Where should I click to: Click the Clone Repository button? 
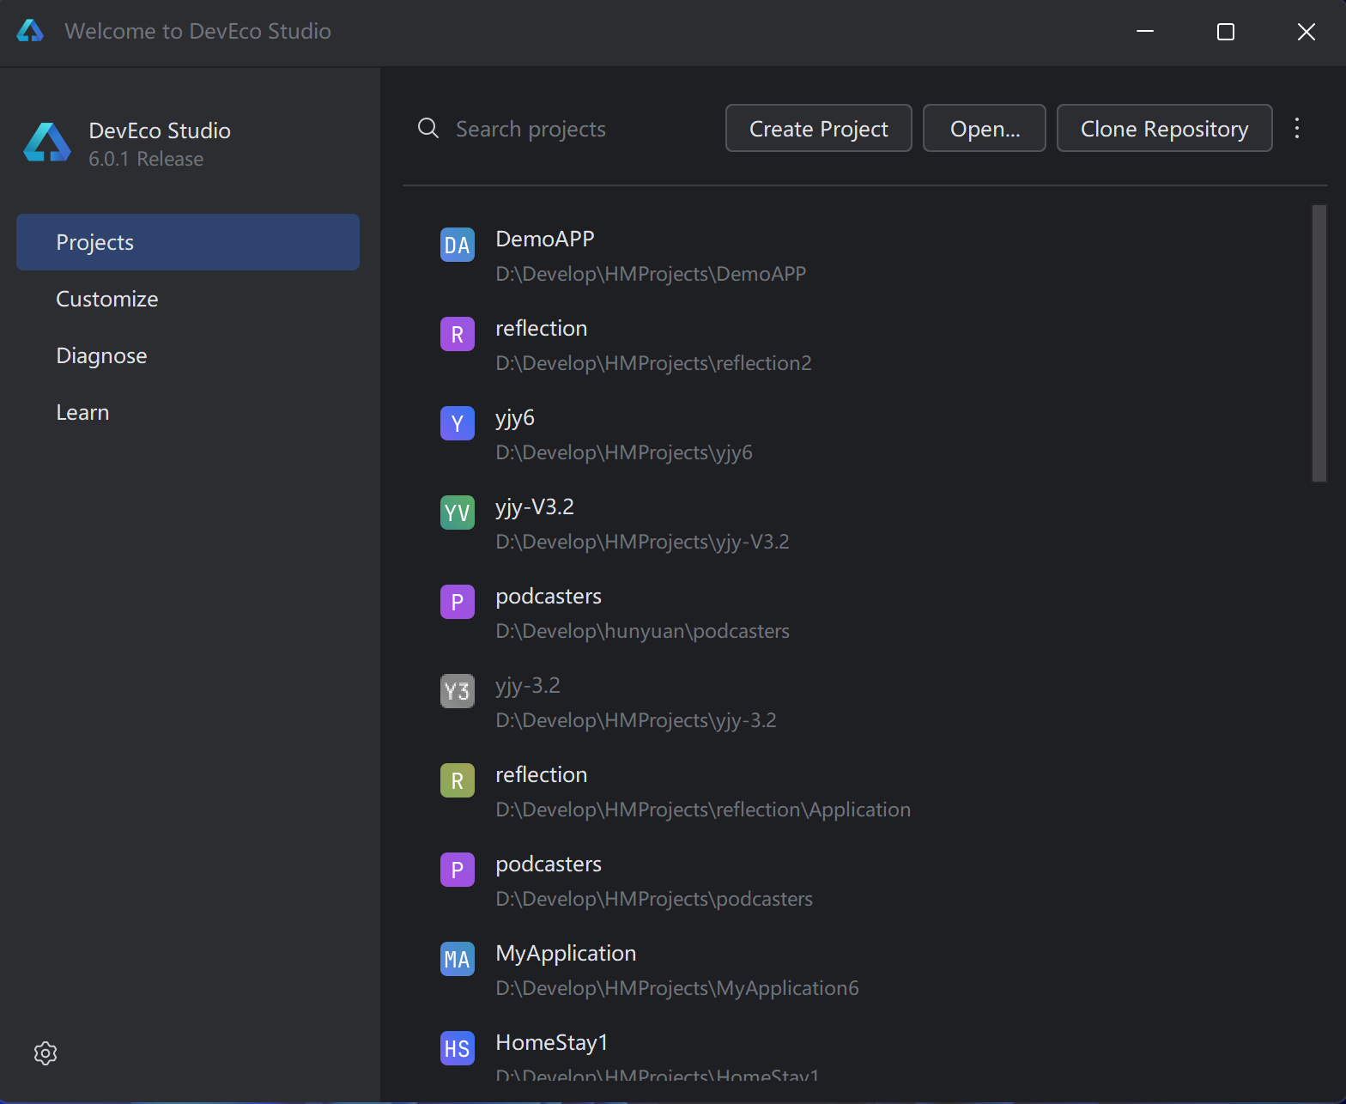pyautogui.click(x=1164, y=129)
